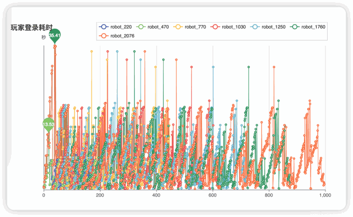The image size is (353, 217).
Task: Click the chart title 玩家登录耗时
Action: tap(31, 28)
